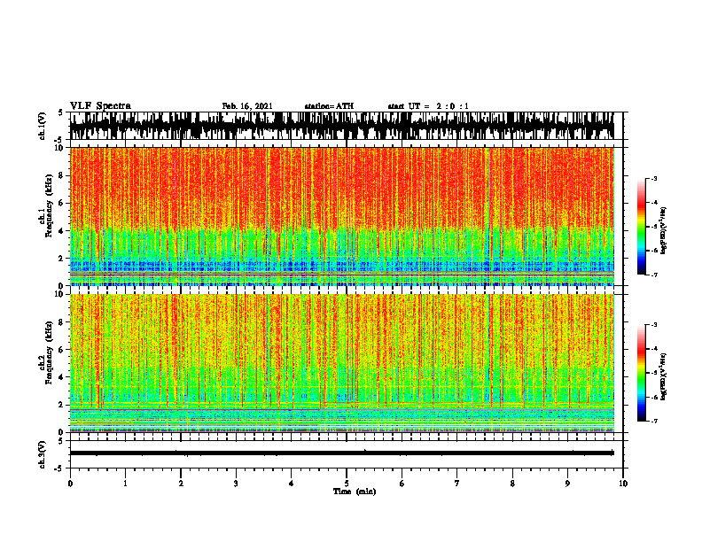Image resolution: width=702 pixels, height=542 pixels.
Task: Click time axis tick label "4"
Action: pos(291,484)
